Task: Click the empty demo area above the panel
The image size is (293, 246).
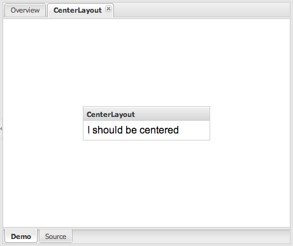Action: tap(146, 62)
